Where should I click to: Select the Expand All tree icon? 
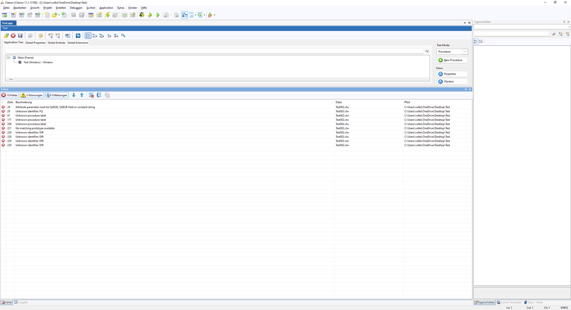click(x=50, y=36)
